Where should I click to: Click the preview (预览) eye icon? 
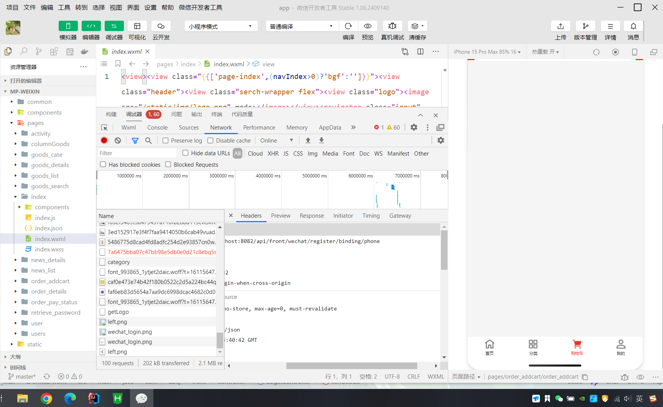(x=368, y=26)
